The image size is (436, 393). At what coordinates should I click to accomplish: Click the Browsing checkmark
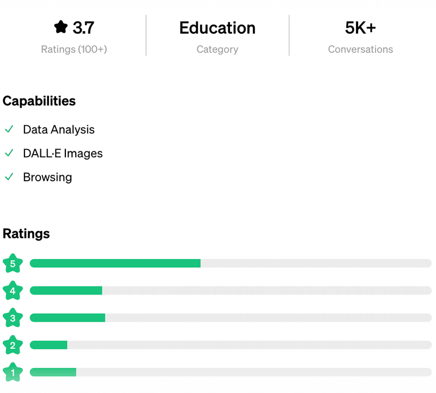(9, 177)
